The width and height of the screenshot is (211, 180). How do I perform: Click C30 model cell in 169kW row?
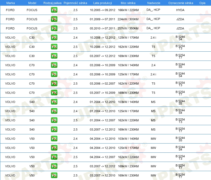tap(32, 56)
